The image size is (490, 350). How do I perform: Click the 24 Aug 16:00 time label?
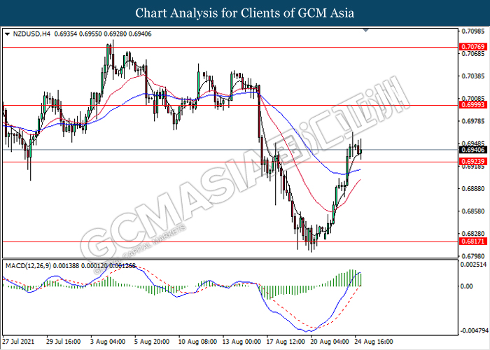[374, 342]
